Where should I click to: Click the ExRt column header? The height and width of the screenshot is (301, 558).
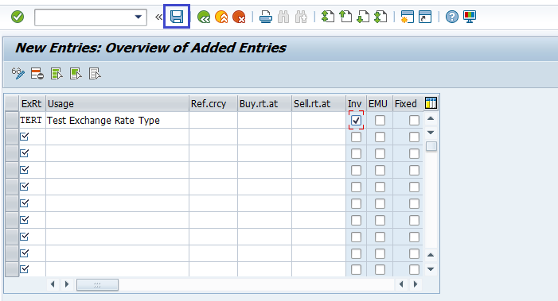pos(32,104)
